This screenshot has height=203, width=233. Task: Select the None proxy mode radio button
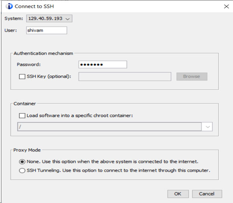22,162
